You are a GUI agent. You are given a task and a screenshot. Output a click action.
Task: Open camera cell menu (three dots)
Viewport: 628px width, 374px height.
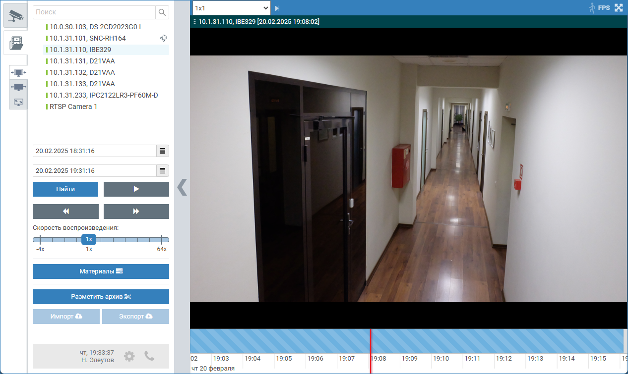point(194,22)
